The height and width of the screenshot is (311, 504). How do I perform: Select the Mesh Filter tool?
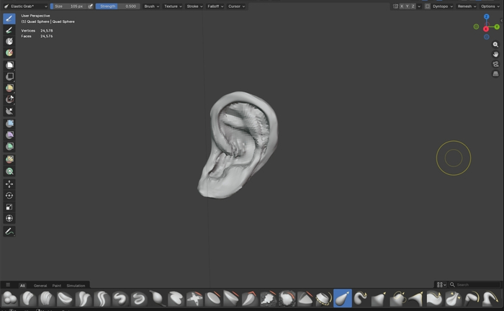pos(9,123)
